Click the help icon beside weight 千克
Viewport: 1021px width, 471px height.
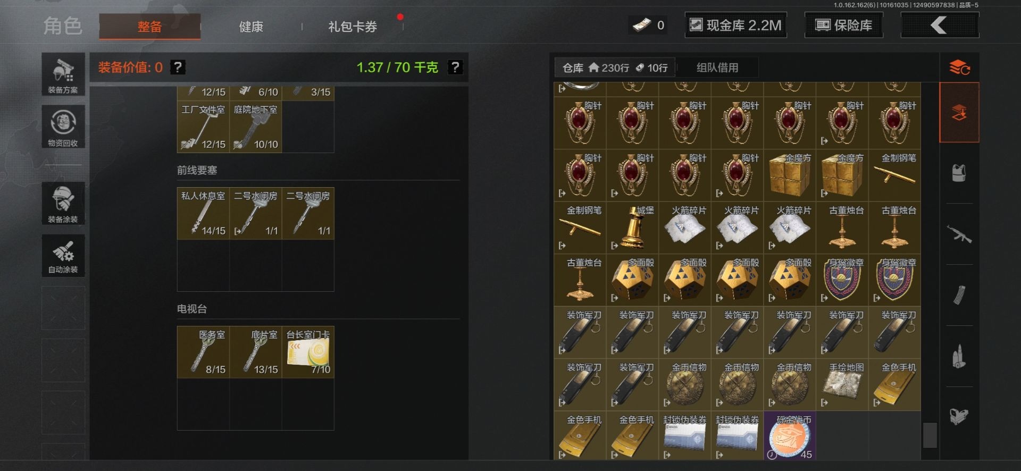[455, 68]
